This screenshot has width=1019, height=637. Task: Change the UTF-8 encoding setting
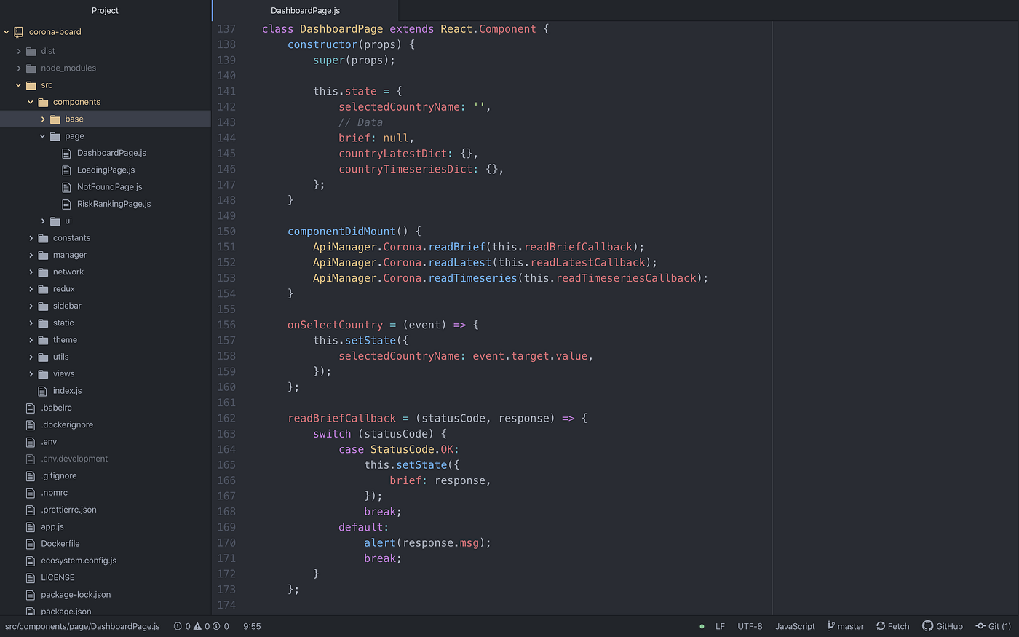pyautogui.click(x=750, y=626)
